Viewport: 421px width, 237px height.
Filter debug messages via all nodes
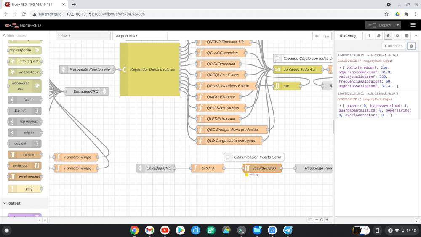(x=393, y=46)
